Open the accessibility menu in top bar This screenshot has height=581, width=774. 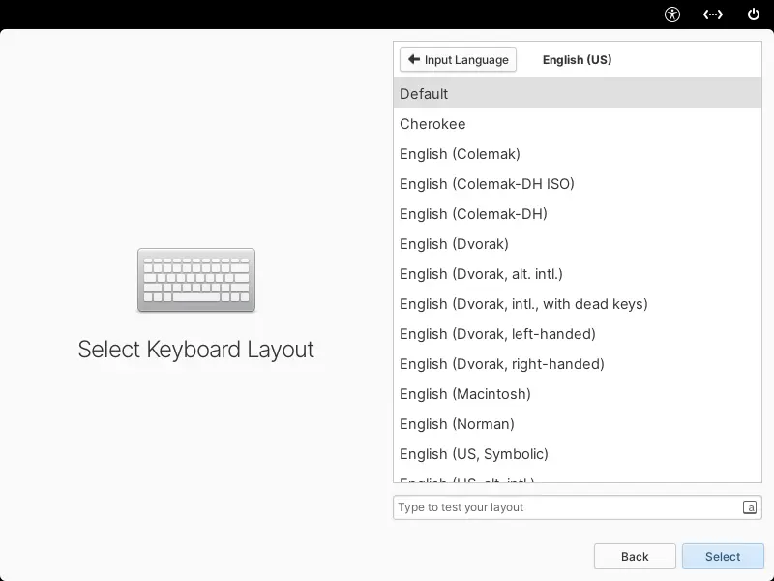(672, 15)
